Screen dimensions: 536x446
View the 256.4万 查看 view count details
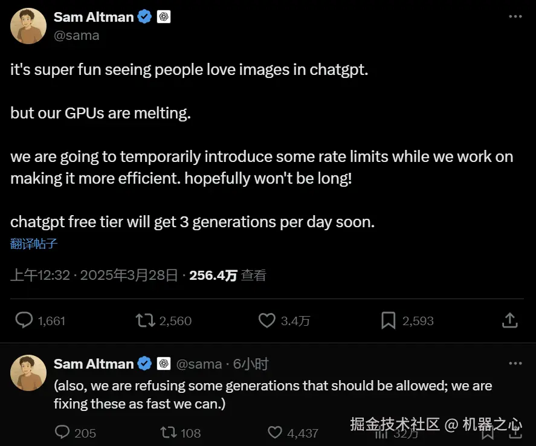[x=227, y=276]
